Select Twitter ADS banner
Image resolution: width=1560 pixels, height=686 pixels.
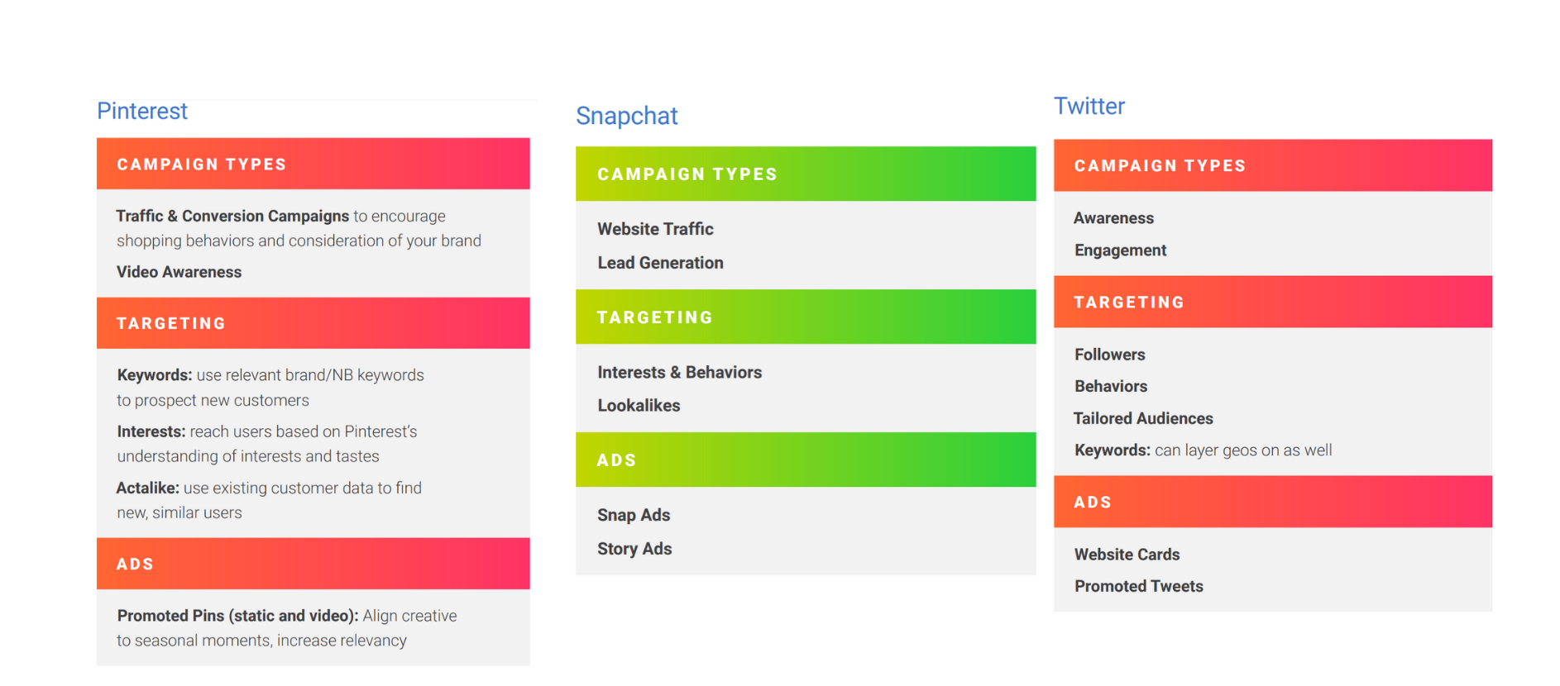pos(1272,502)
